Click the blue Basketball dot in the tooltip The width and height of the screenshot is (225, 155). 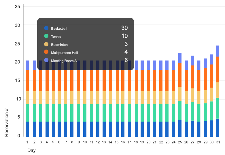point(46,28)
